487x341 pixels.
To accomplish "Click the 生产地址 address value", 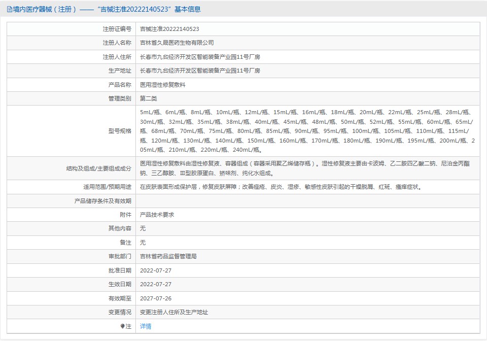I will [x=200, y=71].
